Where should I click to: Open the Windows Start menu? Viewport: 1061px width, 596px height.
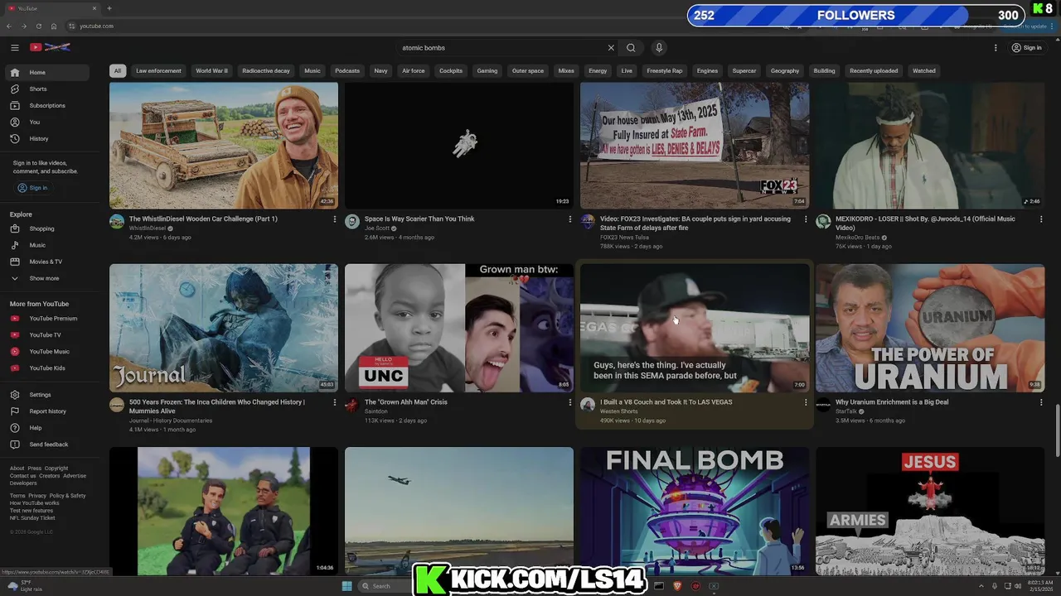(x=346, y=586)
